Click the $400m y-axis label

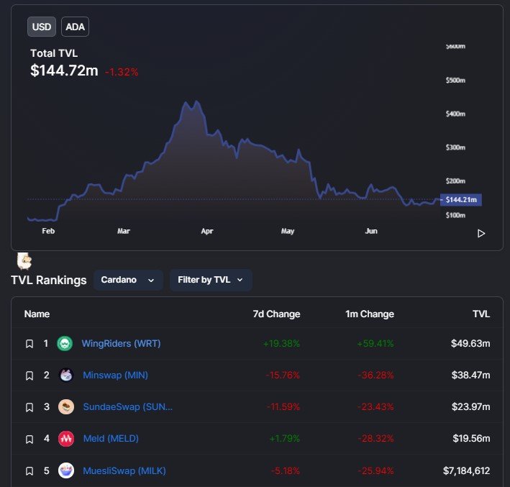point(455,114)
